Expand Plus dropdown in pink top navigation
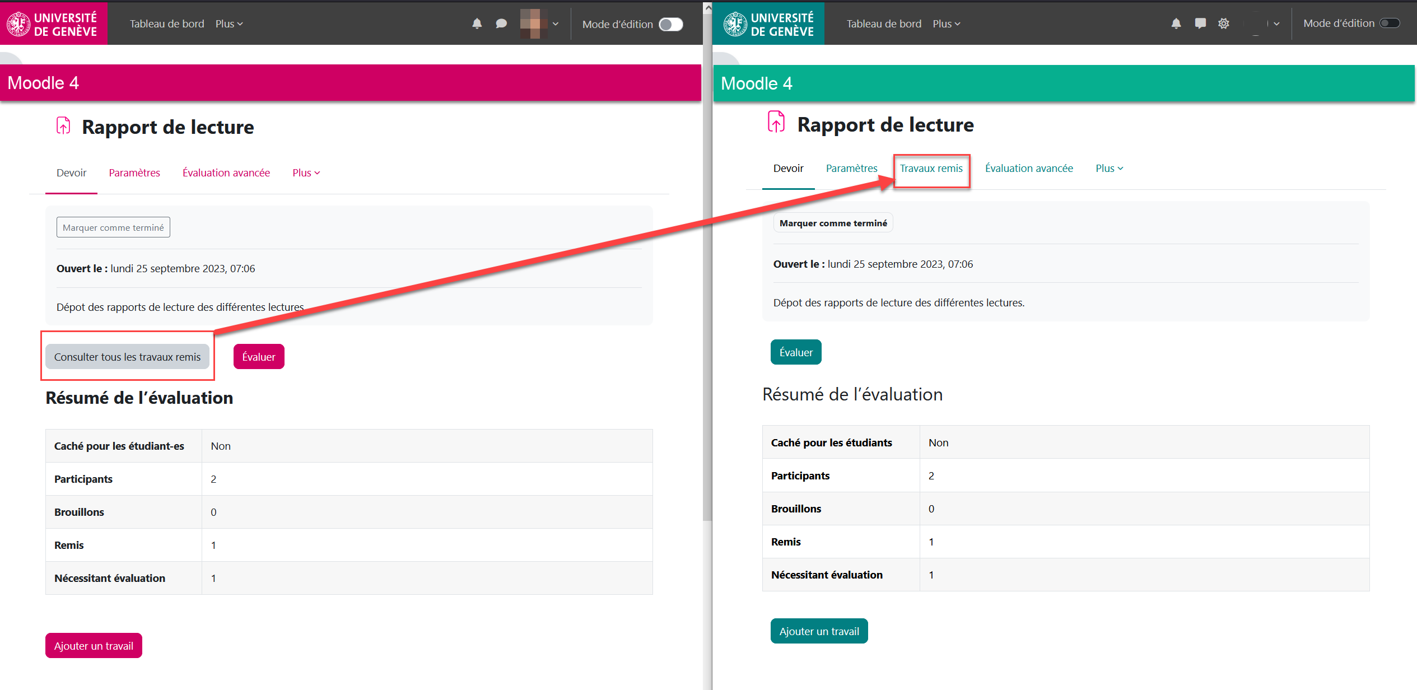Image resolution: width=1417 pixels, height=690 pixels. point(229,24)
